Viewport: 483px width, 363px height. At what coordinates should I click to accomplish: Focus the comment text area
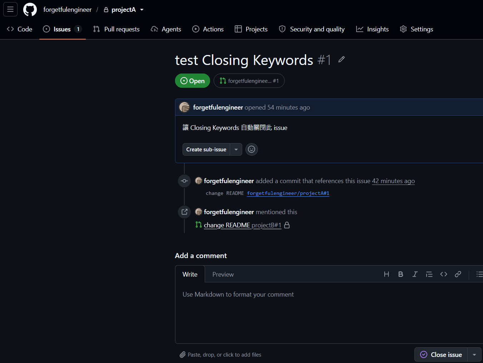pyautogui.click(x=329, y=313)
